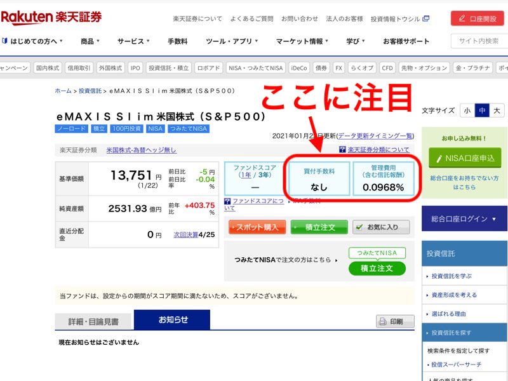Viewport: 508px width, 381px height.
Task: Select 中 text size option
Action: click(482, 110)
